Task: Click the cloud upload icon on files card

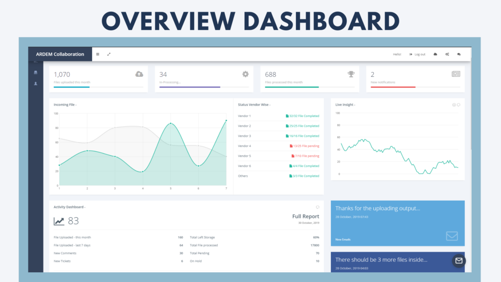Action: click(139, 74)
